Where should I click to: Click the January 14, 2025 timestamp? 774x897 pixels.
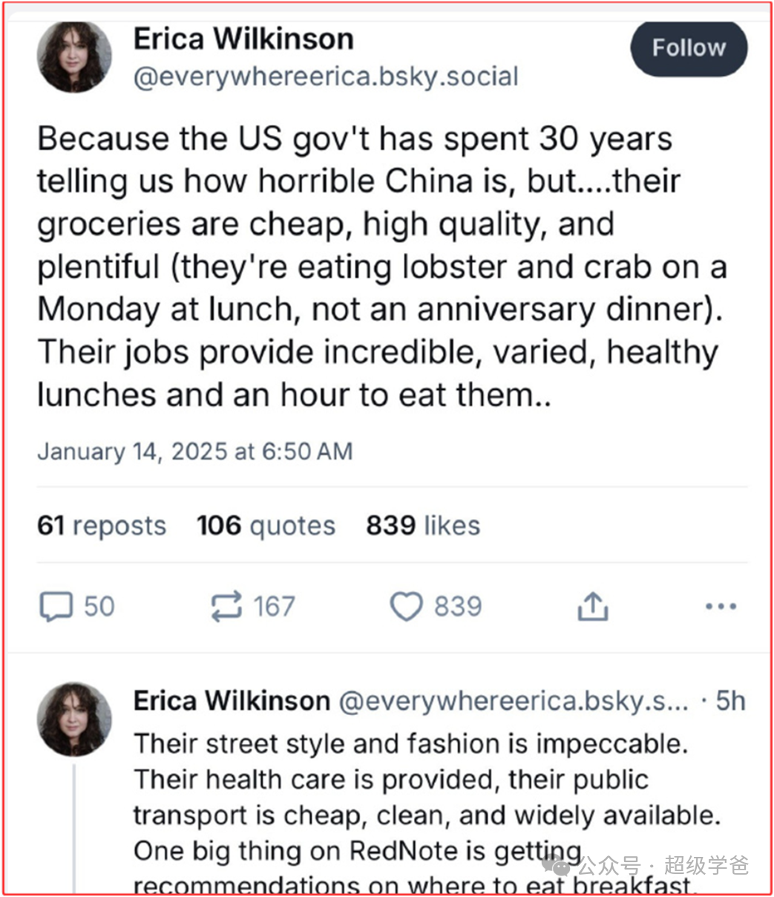tap(194, 451)
